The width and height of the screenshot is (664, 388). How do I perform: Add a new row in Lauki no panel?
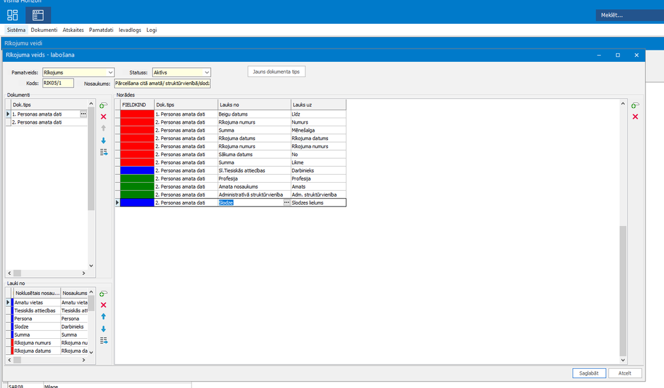coord(103,293)
